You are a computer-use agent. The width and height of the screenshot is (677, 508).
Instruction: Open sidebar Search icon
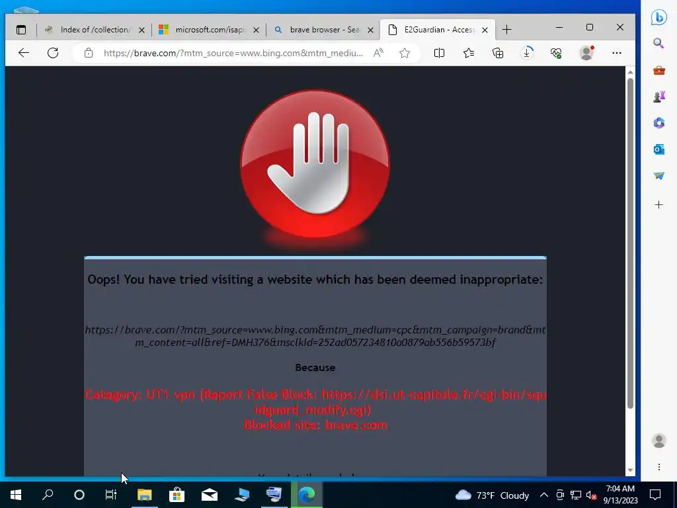click(659, 43)
